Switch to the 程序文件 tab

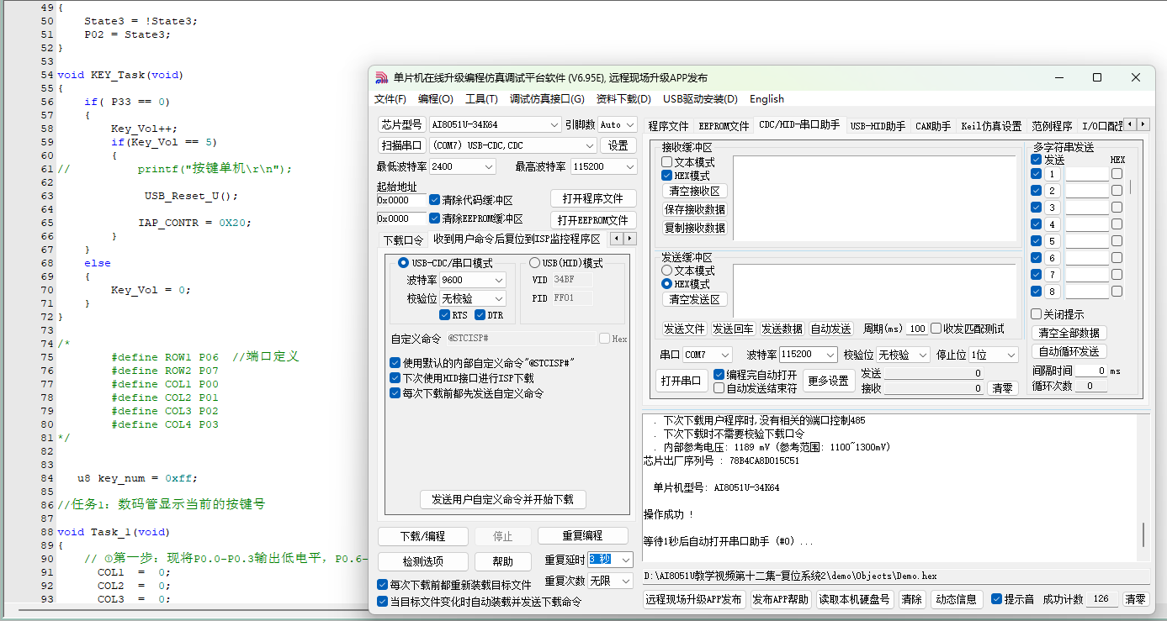(x=668, y=126)
